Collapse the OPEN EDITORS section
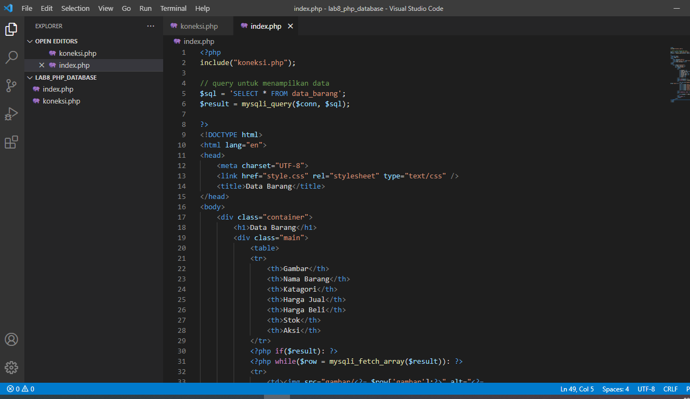 pyautogui.click(x=30, y=41)
